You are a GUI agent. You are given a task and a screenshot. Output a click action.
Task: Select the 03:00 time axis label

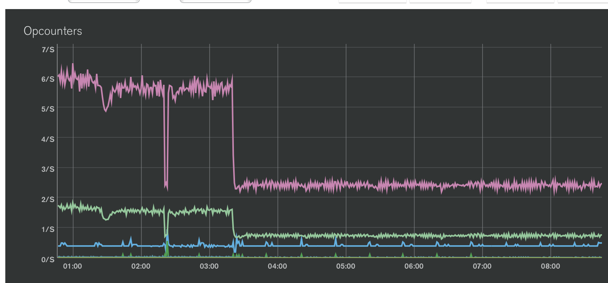[x=209, y=266]
